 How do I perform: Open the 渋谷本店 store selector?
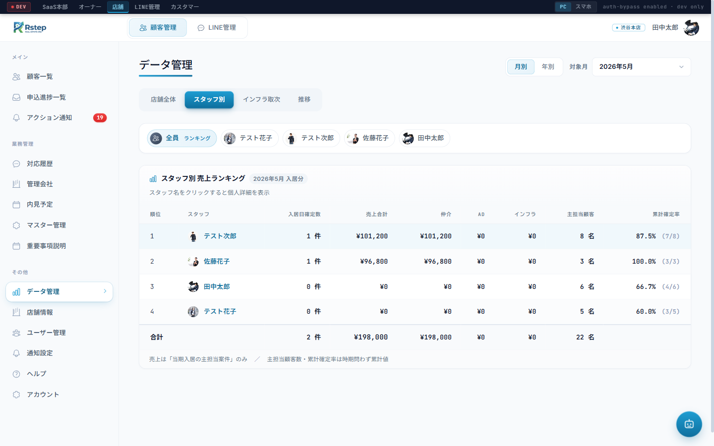pos(629,28)
